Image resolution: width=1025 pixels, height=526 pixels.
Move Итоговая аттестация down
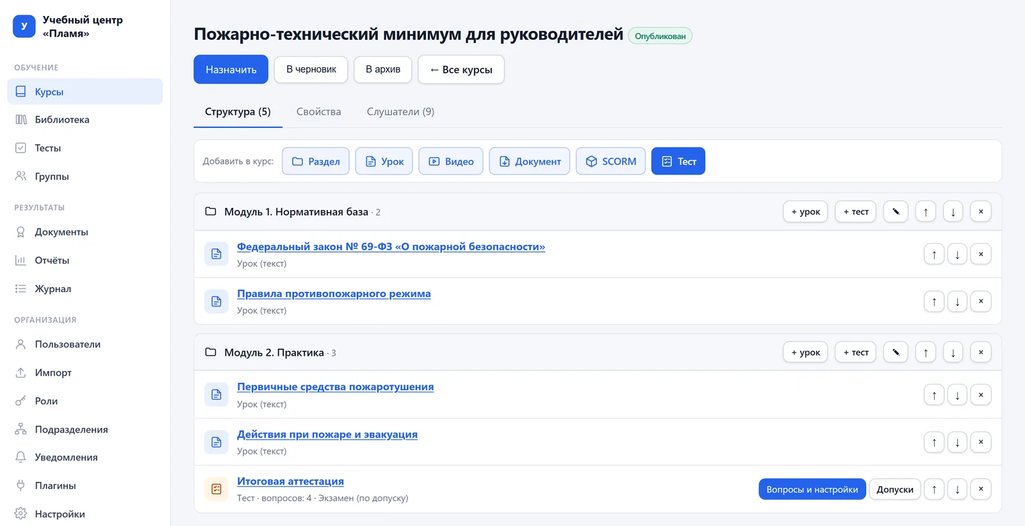pos(957,489)
